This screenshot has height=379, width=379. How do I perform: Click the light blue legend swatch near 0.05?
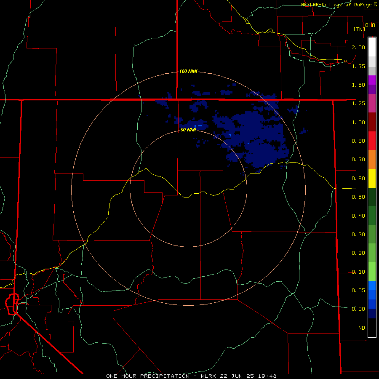(372, 286)
